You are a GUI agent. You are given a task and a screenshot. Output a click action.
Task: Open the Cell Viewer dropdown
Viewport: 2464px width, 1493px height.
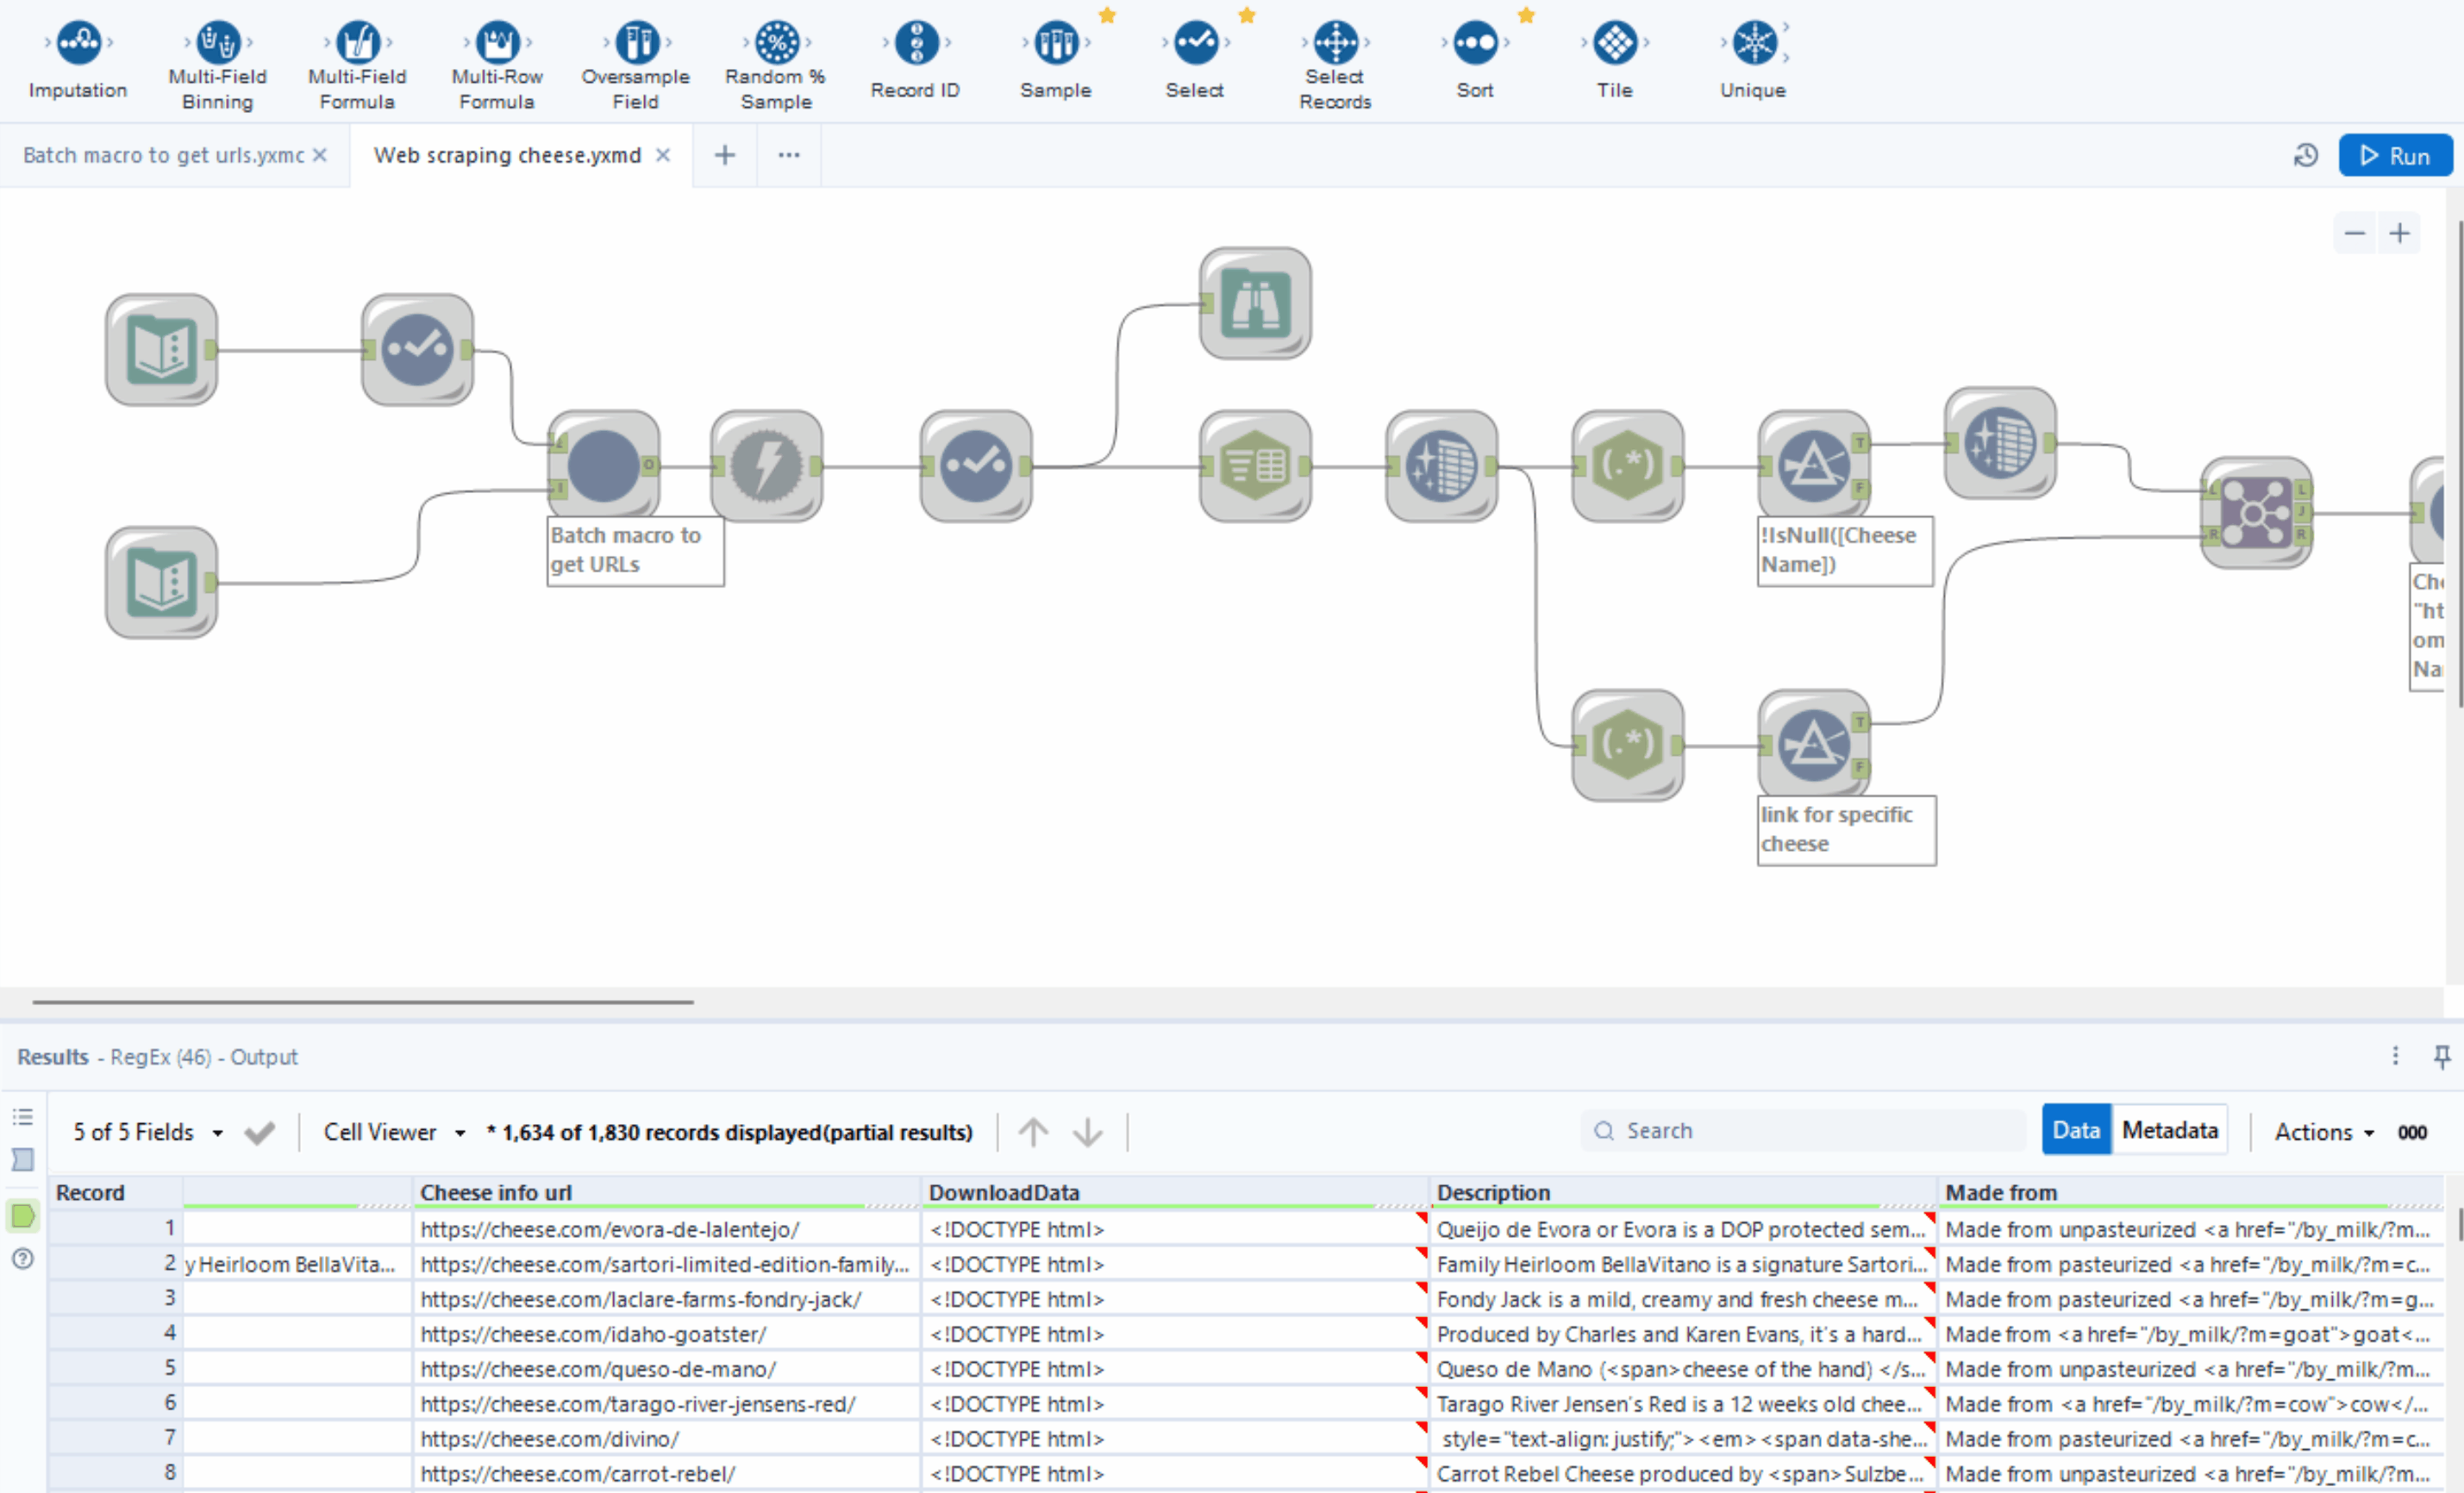coord(394,1132)
